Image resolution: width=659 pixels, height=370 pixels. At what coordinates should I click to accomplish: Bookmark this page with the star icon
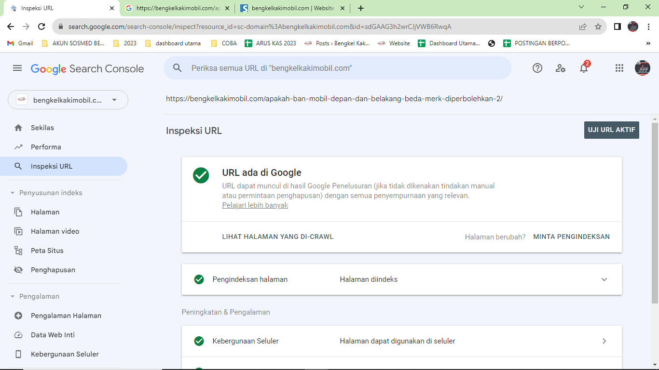tap(598, 26)
